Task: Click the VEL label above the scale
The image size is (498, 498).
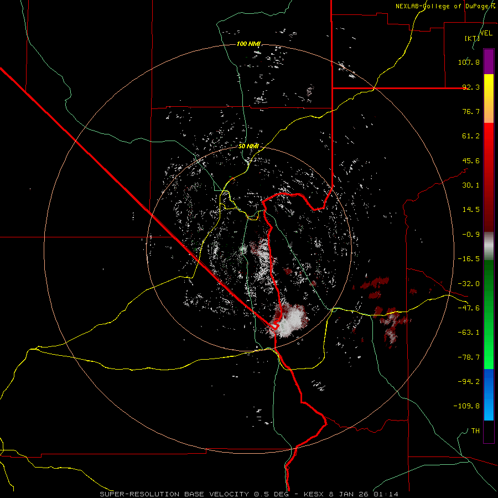Action: [x=486, y=33]
